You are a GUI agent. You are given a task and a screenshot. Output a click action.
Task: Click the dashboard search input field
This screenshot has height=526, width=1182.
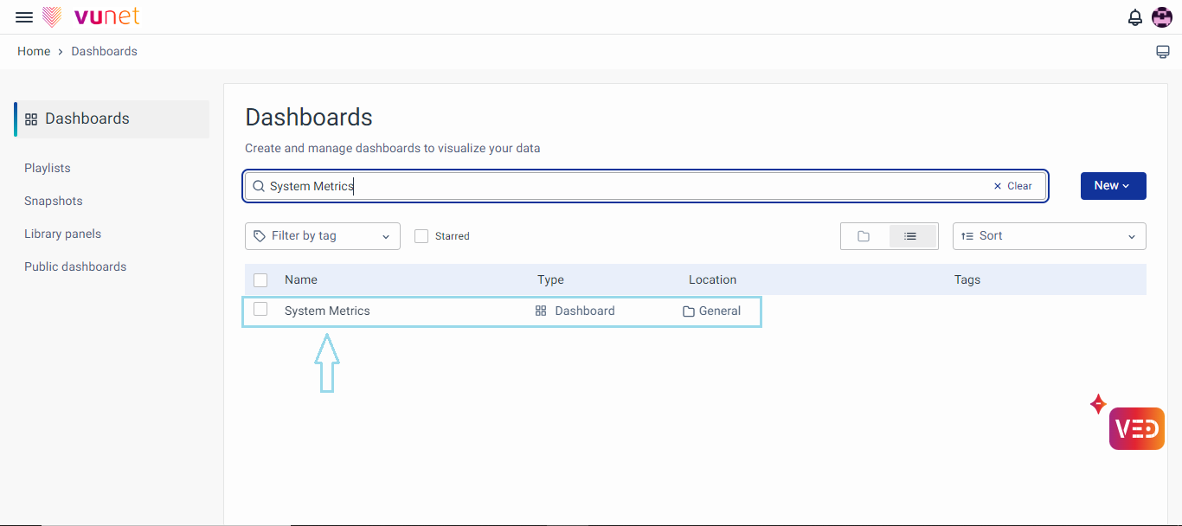tap(623, 186)
